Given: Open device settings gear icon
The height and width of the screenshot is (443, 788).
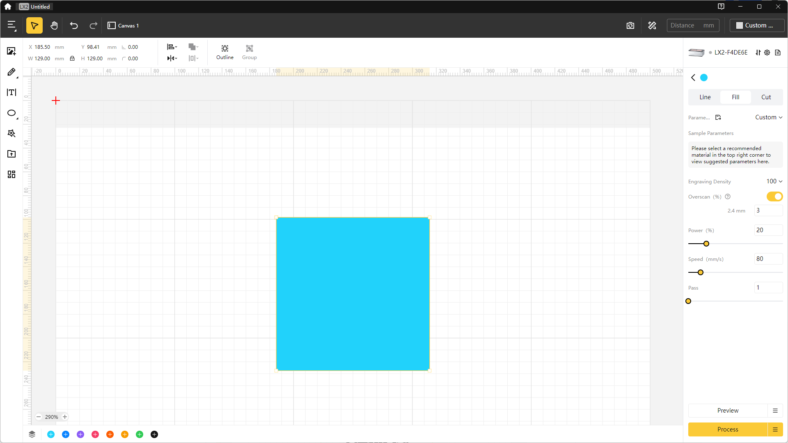Looking at the screenshot, I should point(767,53).
